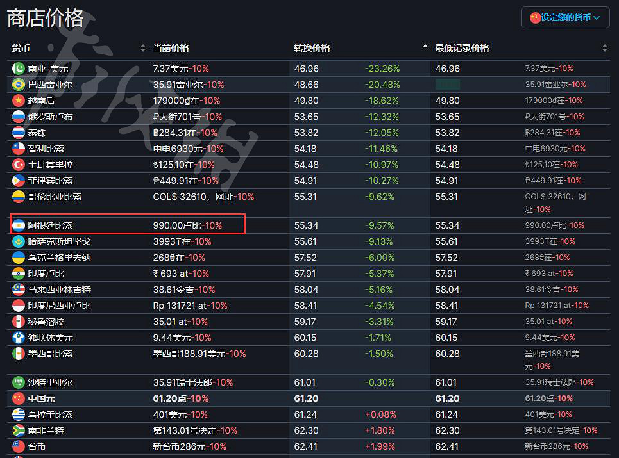The height and width of the screenshot is (458, 619).
Task: Click the Brazil flag icon beside 巴西雷亚尔
Action: (19, 85)
